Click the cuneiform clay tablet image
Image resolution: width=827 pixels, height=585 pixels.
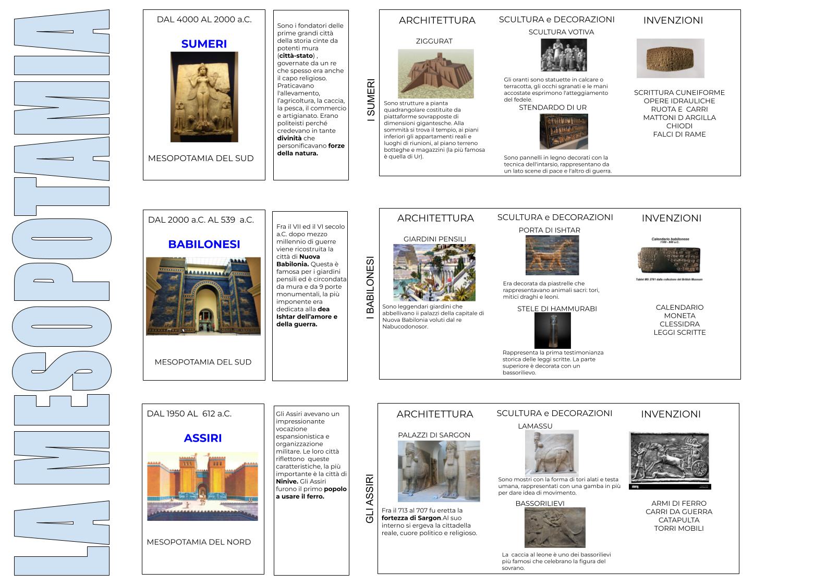point(670,58)
